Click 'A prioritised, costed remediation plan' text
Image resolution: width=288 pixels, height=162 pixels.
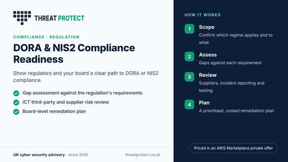(x=237, y=111)
